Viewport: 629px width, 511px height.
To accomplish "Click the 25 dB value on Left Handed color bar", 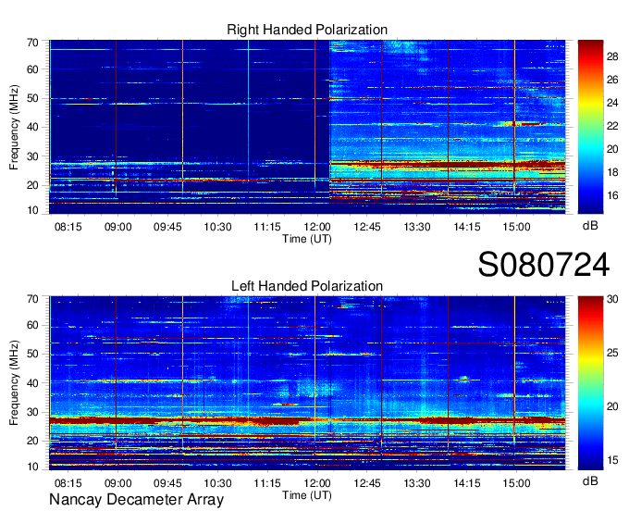I will (x=612, y=353).
